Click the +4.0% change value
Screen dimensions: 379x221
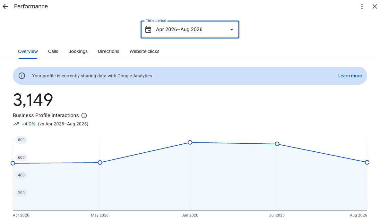pyautogui.click(x=29, y=124)
